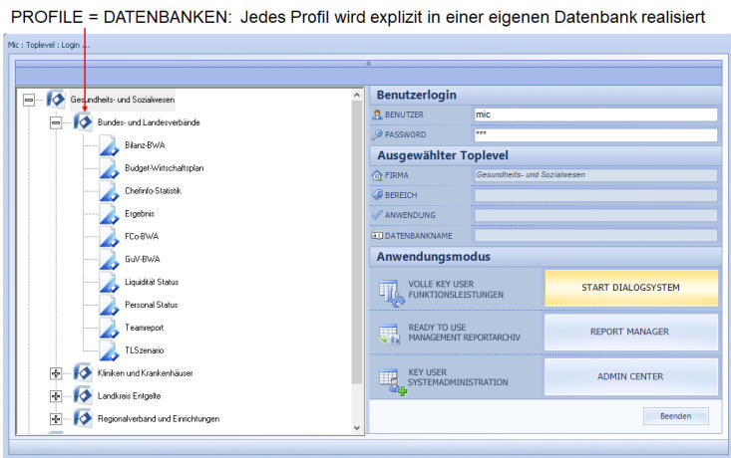Viewport: 731px width, 458px height.
Task: Click the Bilanz-BWA report icon
Action: coord(110,145)
